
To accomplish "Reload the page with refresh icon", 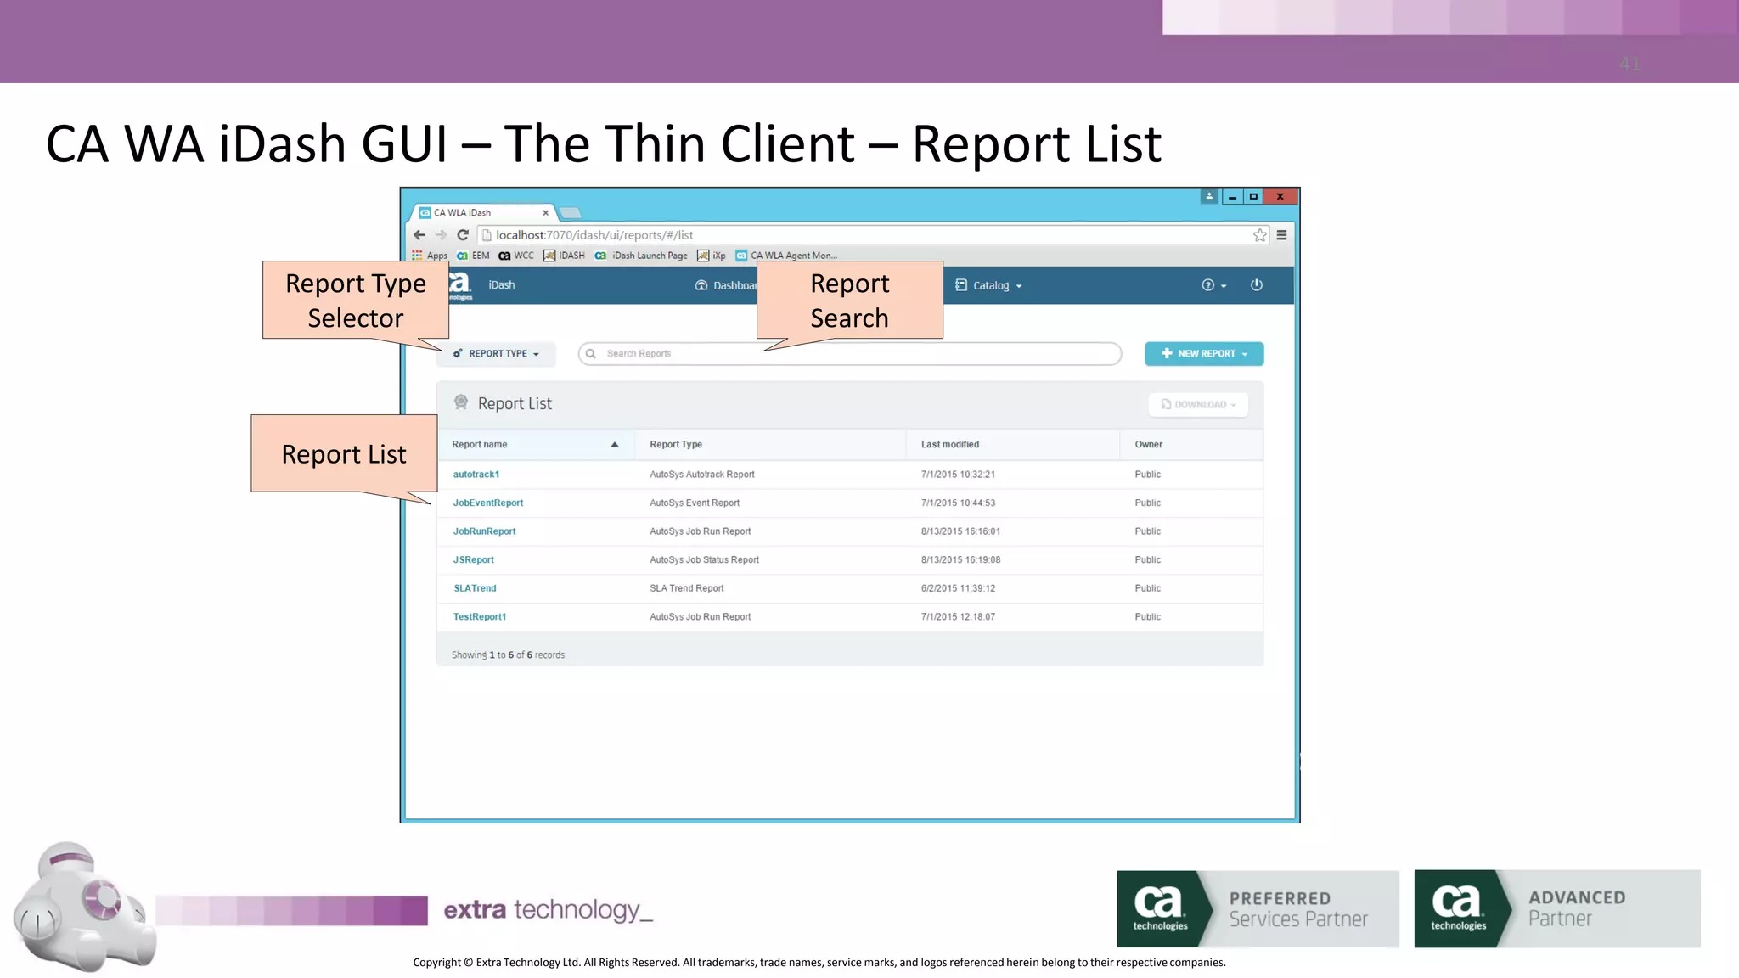I will [463, 235].
